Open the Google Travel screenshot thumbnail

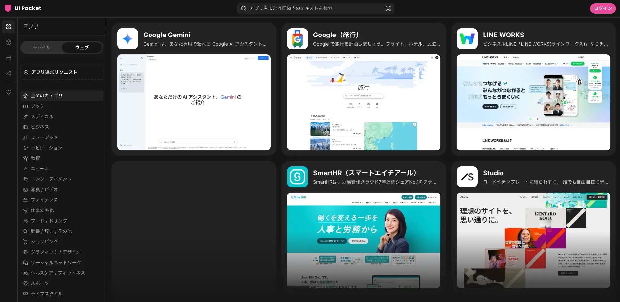click(364, 102)
